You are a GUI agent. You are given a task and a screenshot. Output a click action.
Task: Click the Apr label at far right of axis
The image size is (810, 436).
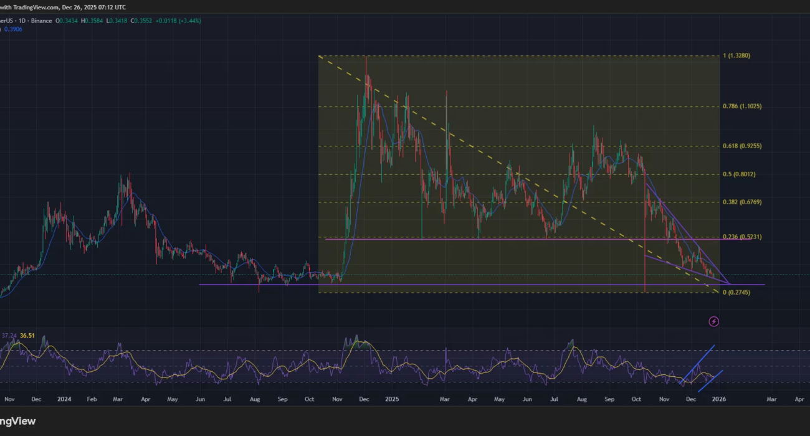799,399
